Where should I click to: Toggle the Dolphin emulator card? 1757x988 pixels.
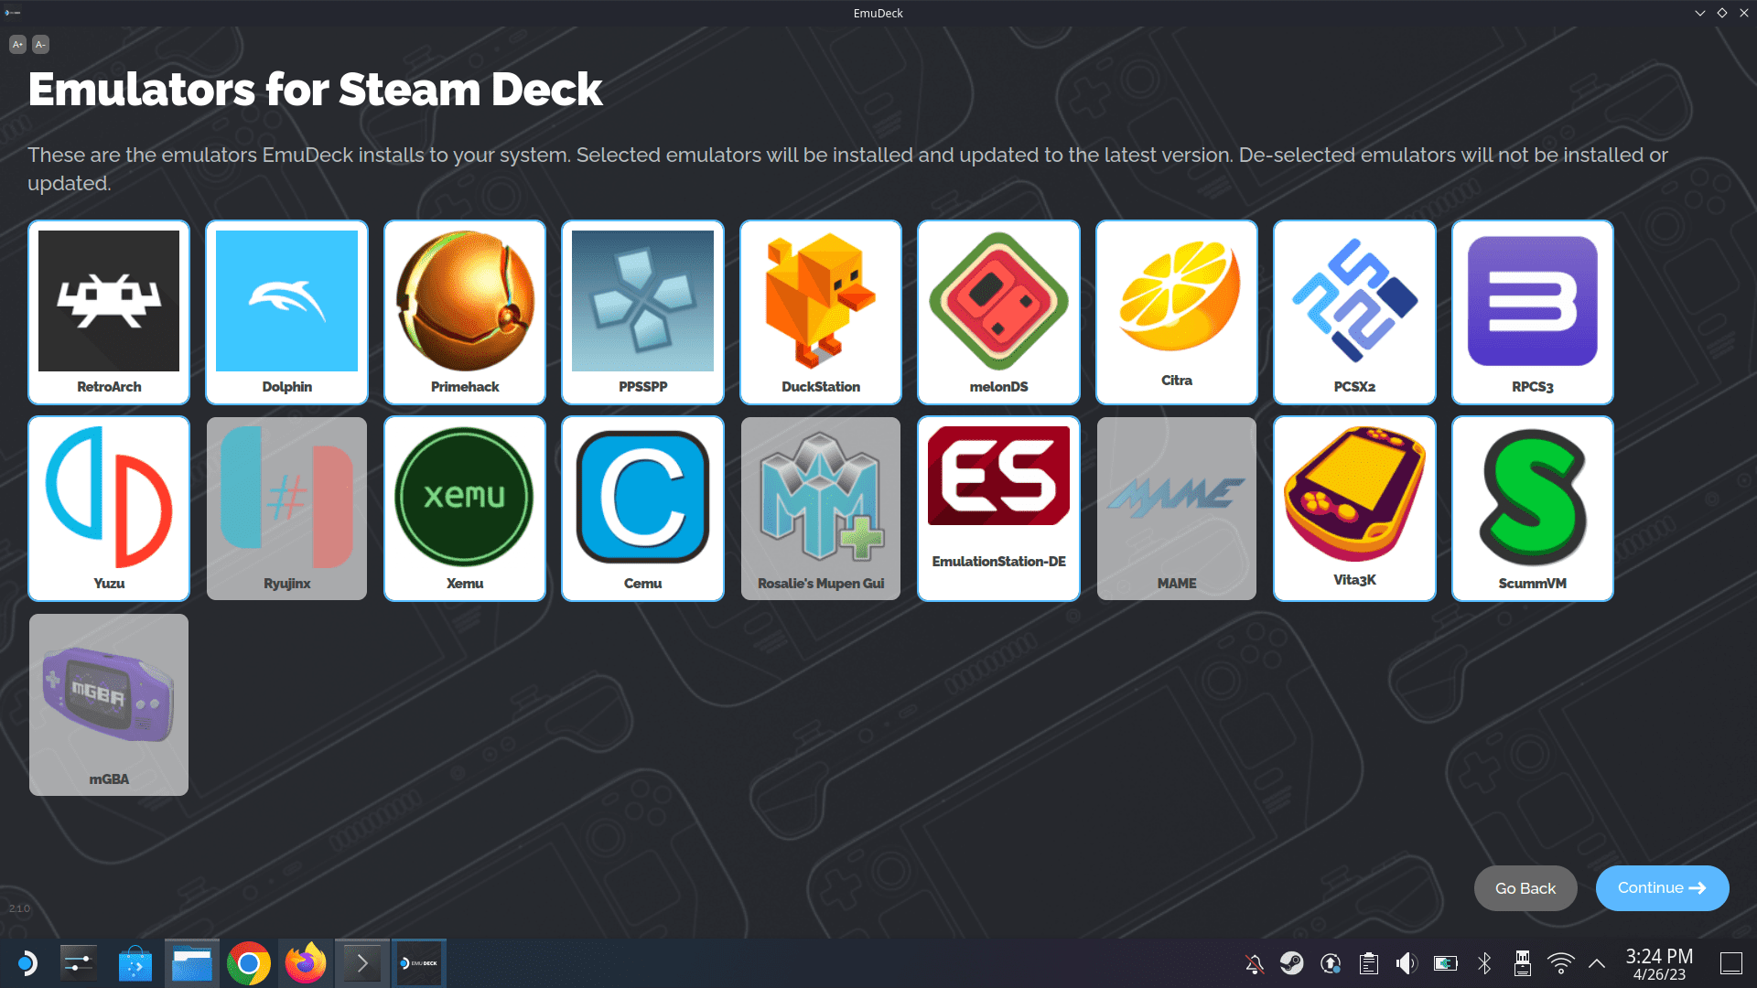pyautogui.click(x=286, y=312)
